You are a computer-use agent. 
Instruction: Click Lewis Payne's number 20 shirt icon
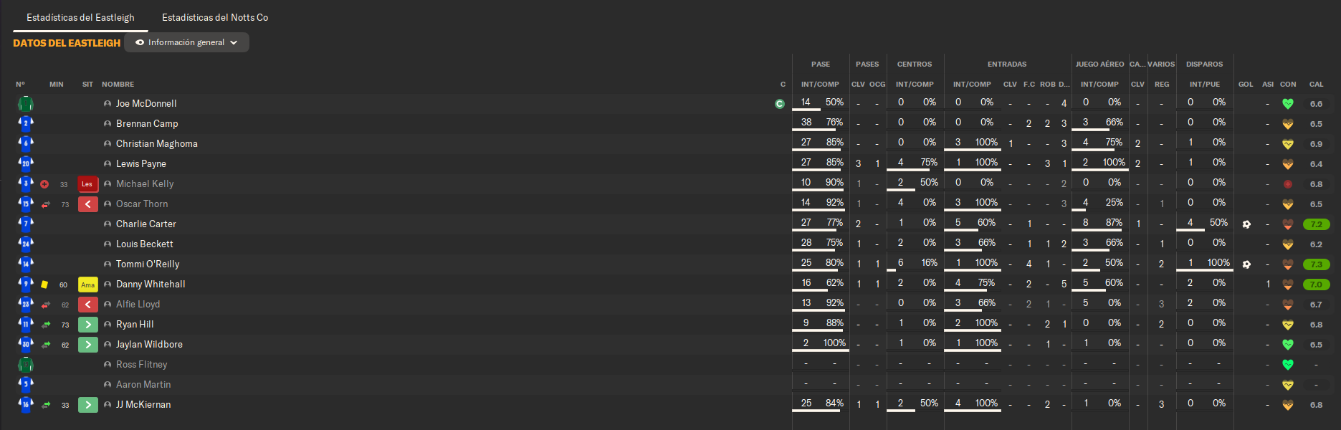click(26, 163)
